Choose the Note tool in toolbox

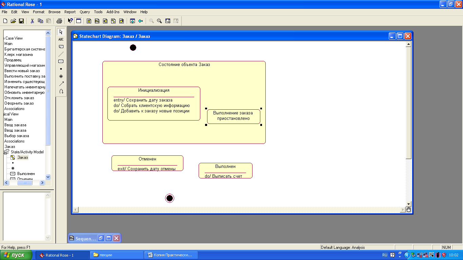coord(61,47)
